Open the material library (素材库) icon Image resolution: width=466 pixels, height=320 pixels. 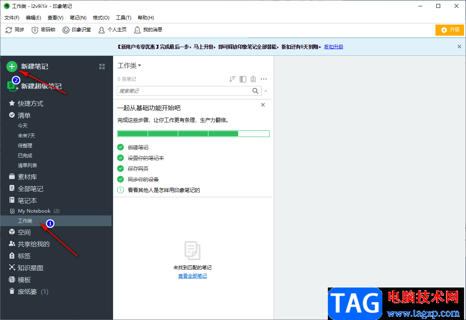point(12,177)
